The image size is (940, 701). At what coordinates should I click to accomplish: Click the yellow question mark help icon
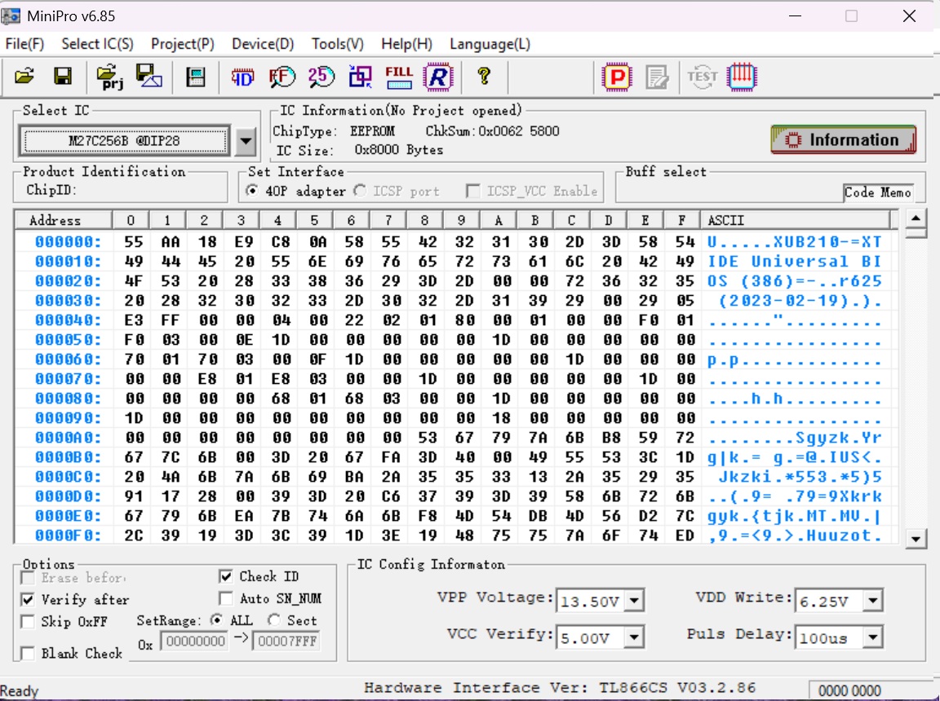coord(484,77)
